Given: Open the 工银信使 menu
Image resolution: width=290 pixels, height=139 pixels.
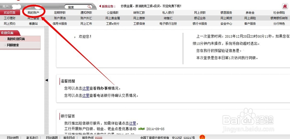Looking at the screenshot, I should click(x=139, y=24).
